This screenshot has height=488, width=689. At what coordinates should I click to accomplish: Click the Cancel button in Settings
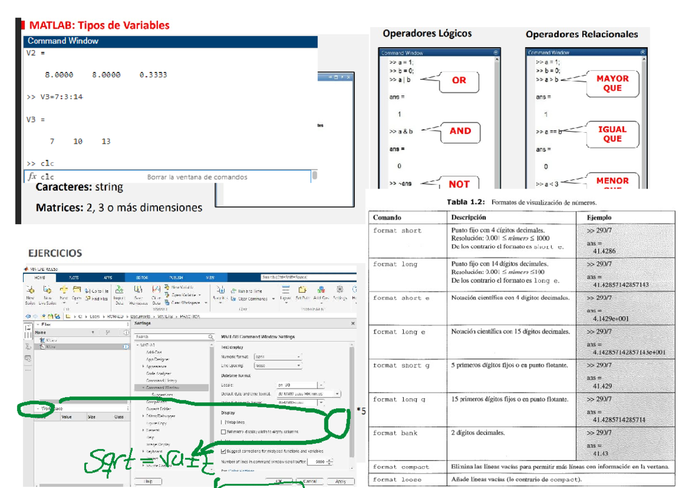tap(309, 481)
